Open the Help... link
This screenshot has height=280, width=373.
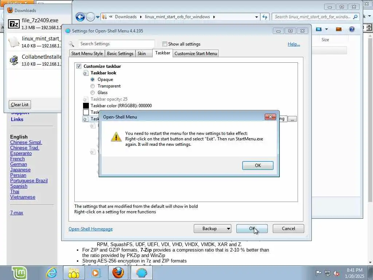(294, 44)
